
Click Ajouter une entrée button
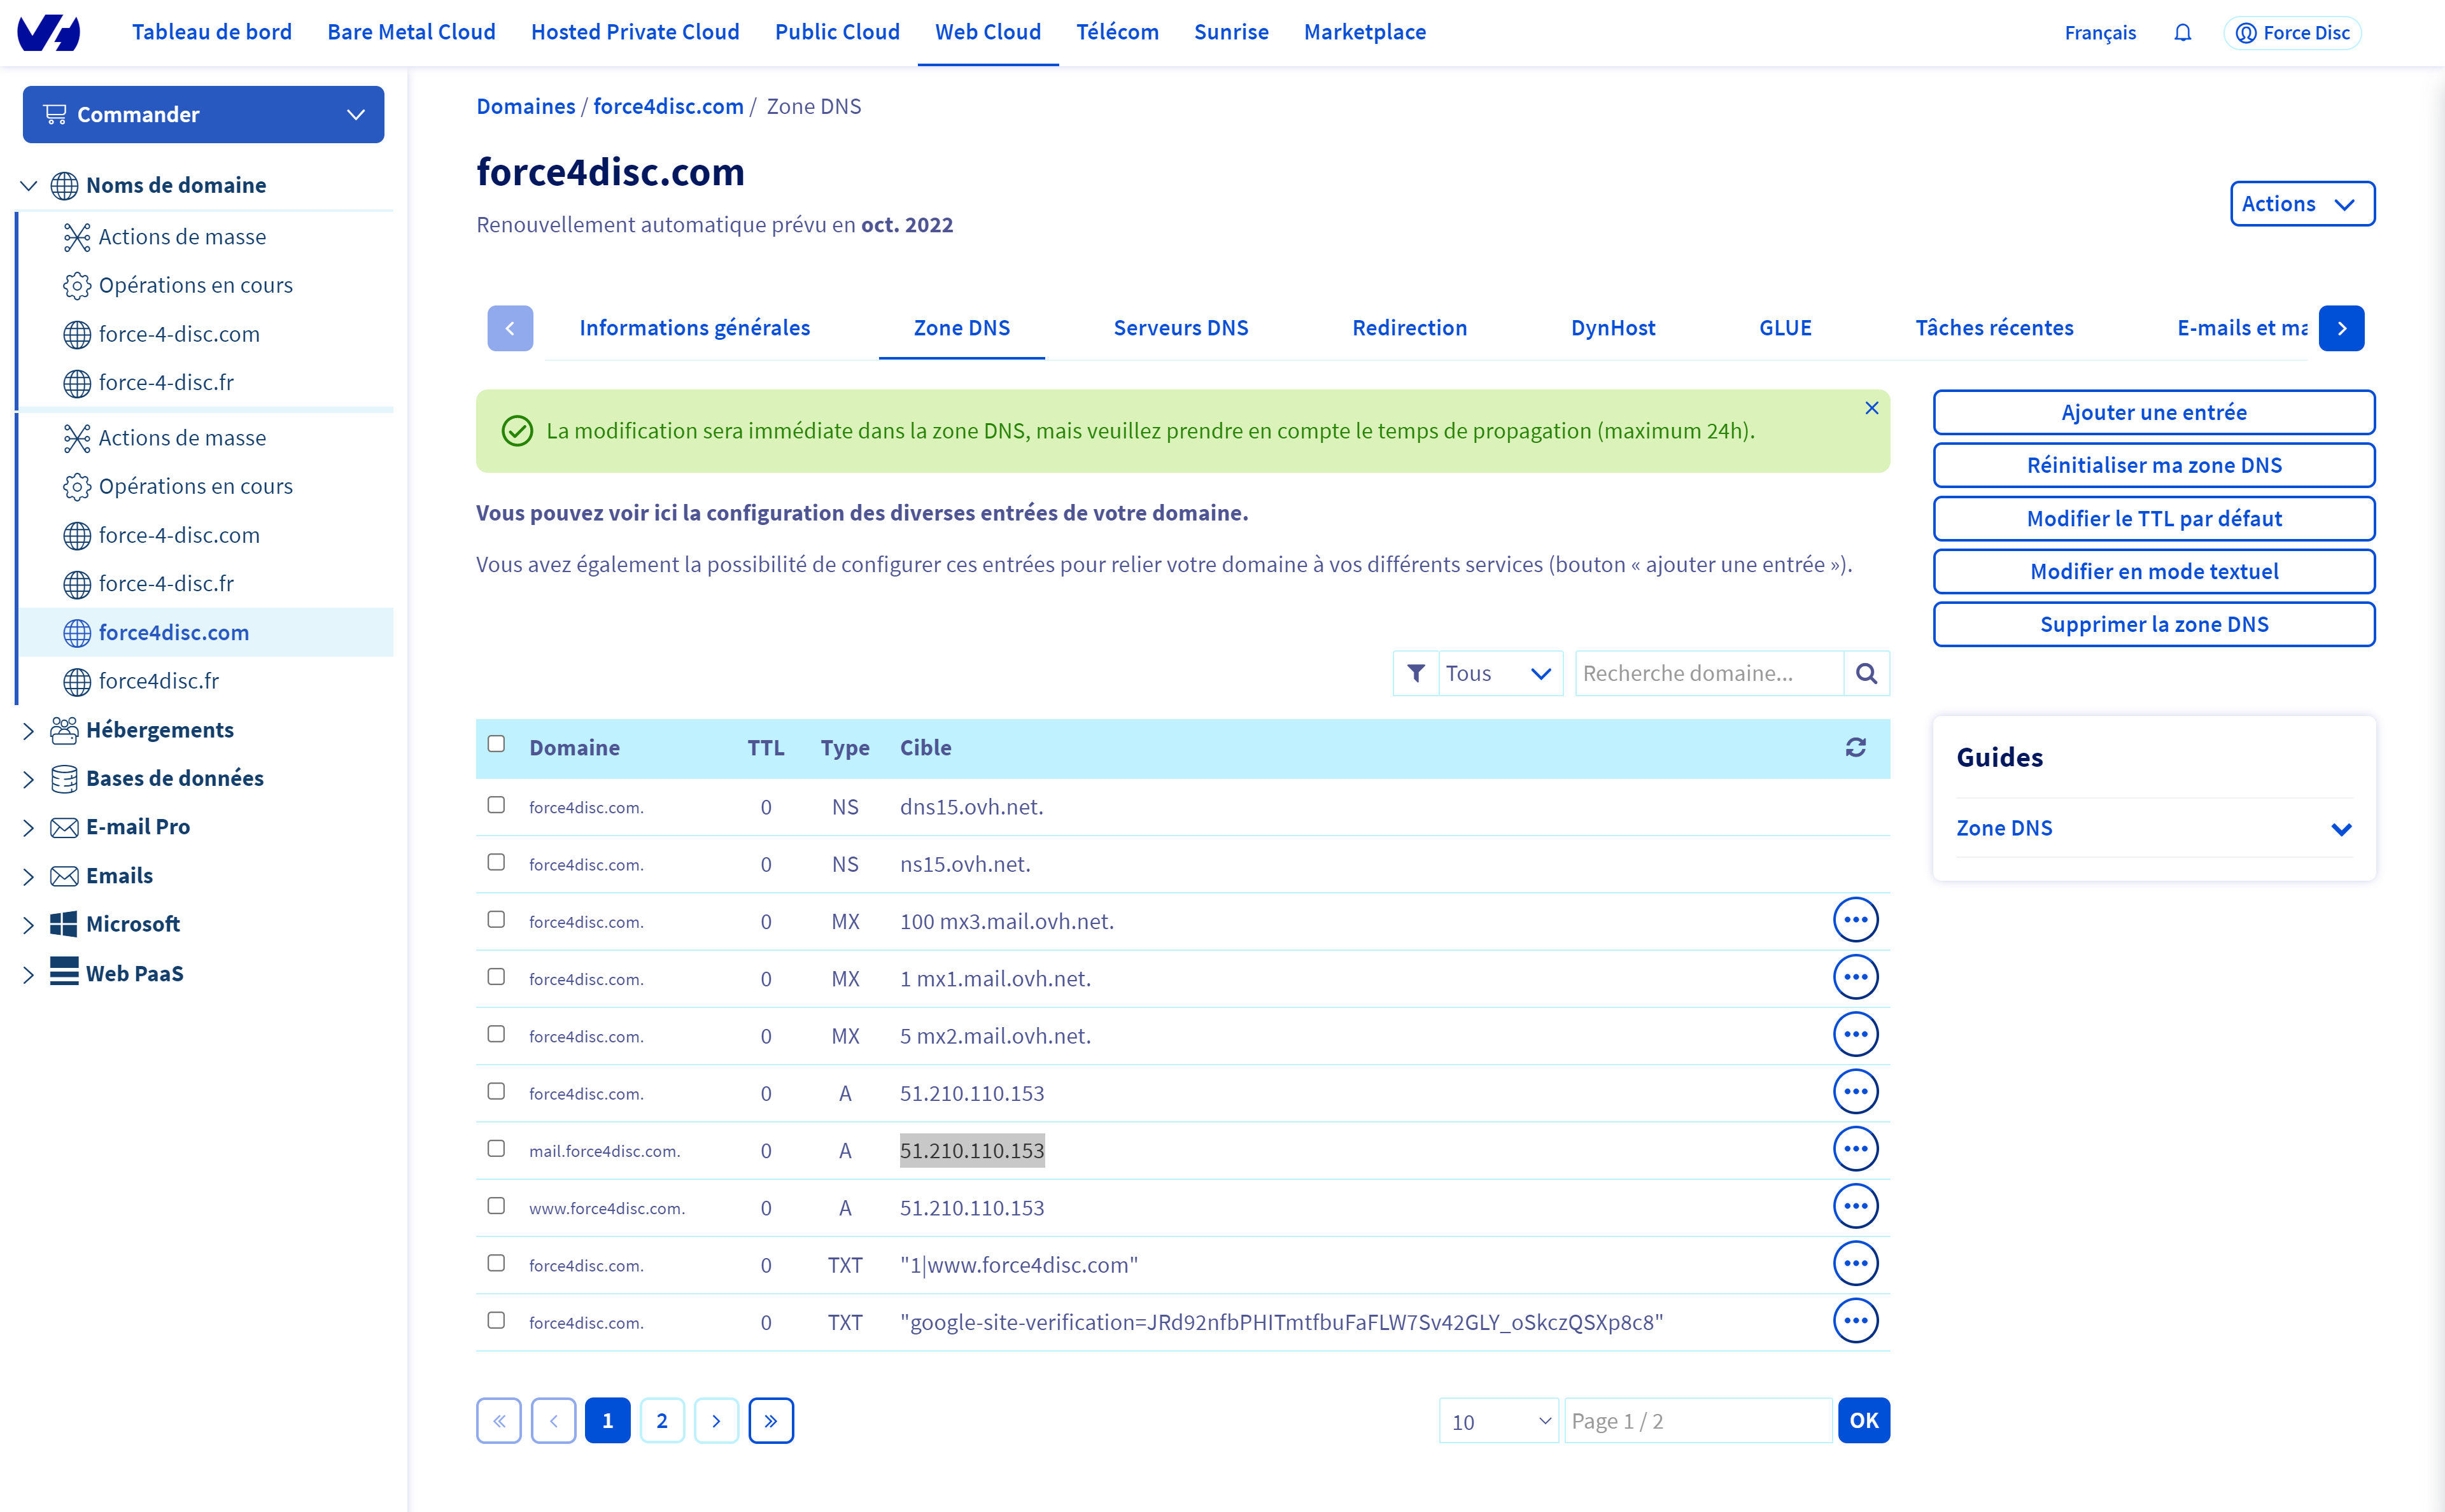(2153, 412)
